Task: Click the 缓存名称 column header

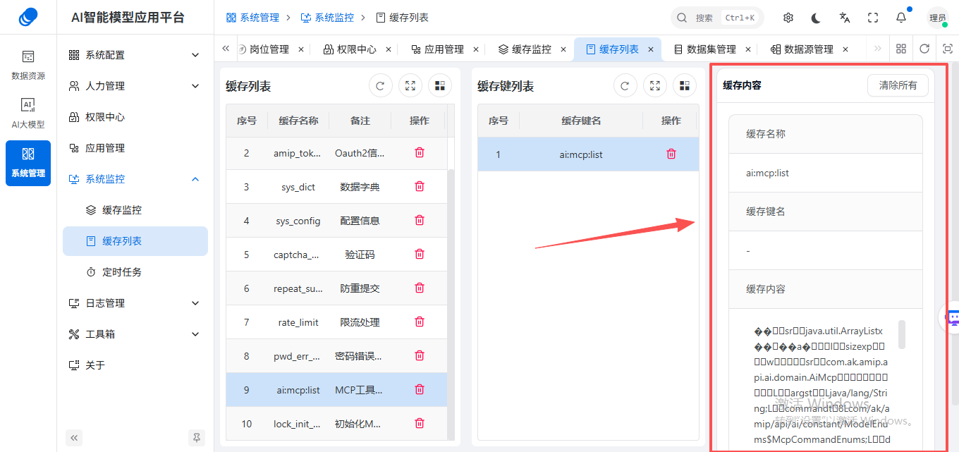Action: (298, 121)
